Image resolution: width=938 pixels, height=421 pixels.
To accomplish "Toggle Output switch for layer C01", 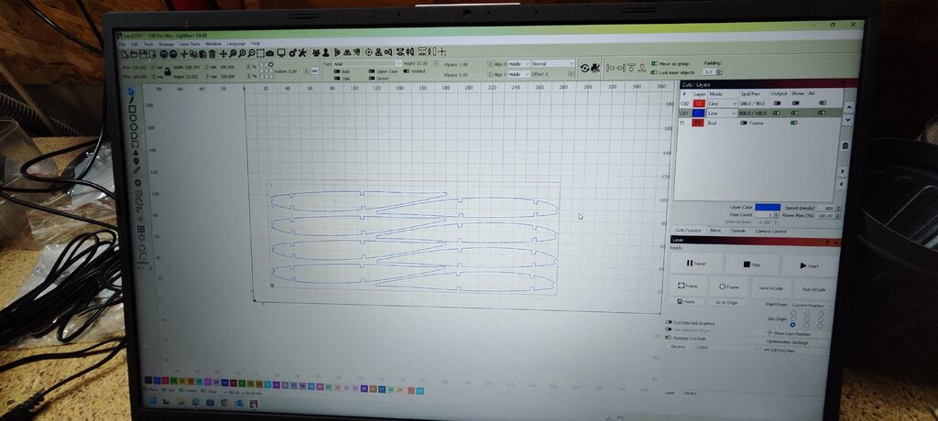I will [x=778, y=113].
